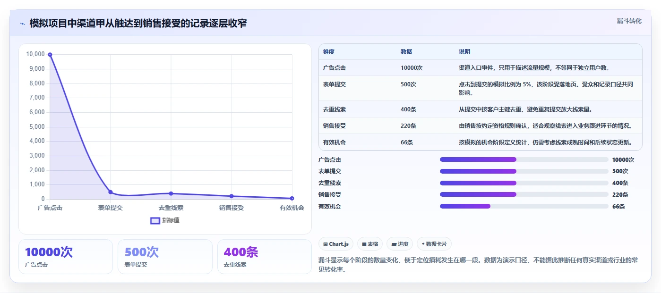Click the 销售接受 data point on the chart
The width and height of the screenshot is (661, 293).
click(x=232, y=196)
